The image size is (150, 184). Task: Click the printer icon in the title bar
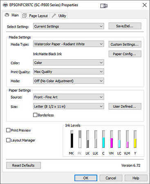[5, 5]
